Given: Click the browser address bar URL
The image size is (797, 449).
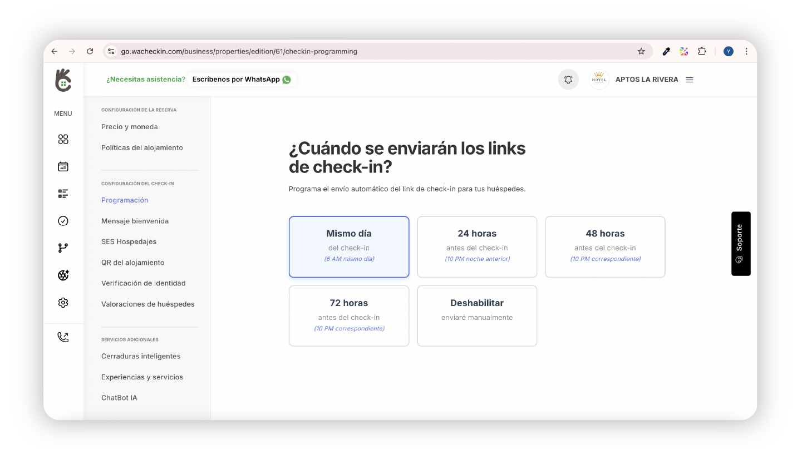Looking at the screenshot, I should (239, 51).
